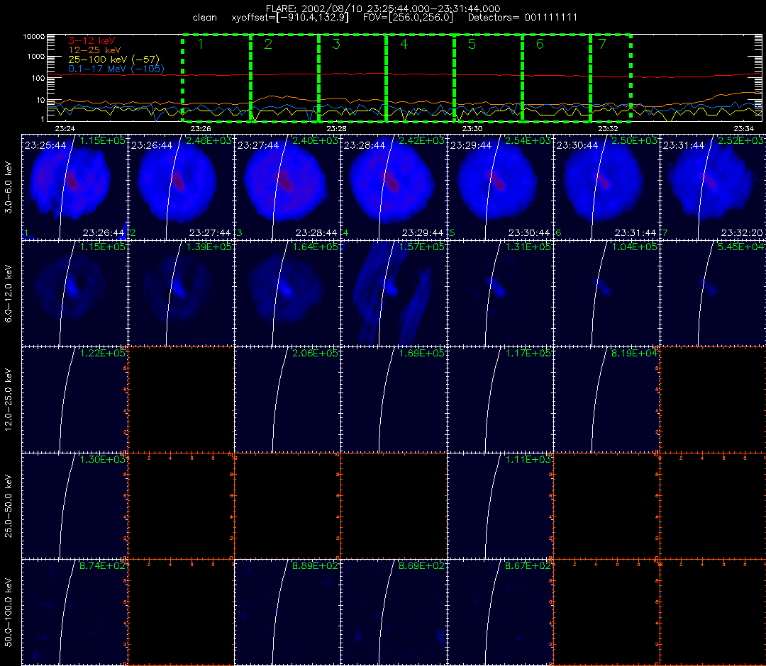Click the '12.0-25.0 keV' row label
This screenshot has width=766, height=666.
[9, 400]
